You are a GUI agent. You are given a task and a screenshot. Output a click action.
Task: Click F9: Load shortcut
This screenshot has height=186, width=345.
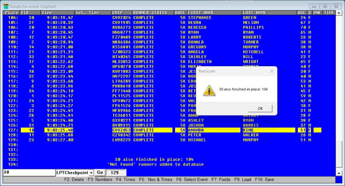(243, 180)
